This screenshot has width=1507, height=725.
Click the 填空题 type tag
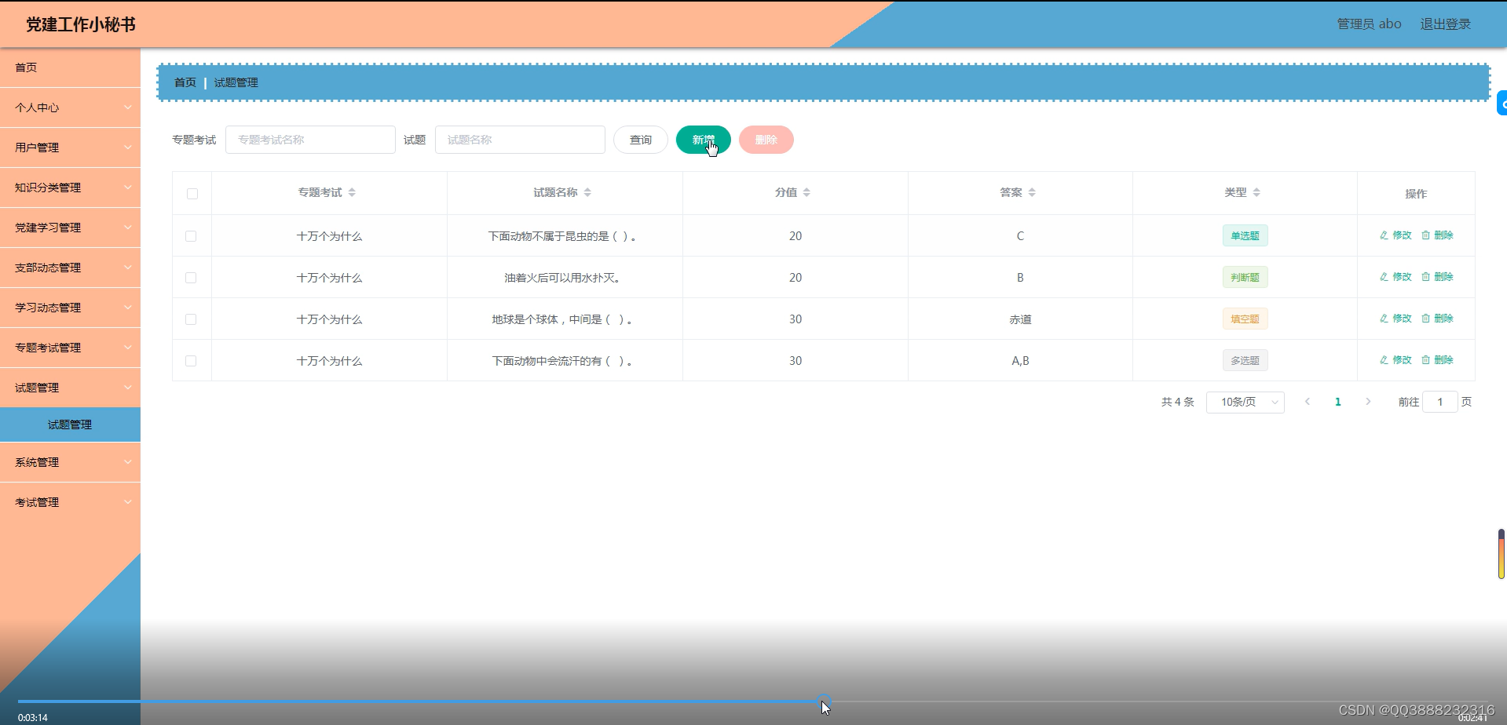click(1245, 319)
